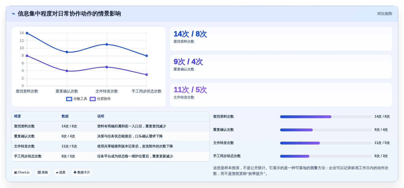Click the 分层协作 legend color box

coord(93,99)
